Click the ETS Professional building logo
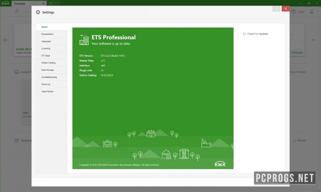The height and width of the screenshot is (192, 321). [x=84, y=40]
